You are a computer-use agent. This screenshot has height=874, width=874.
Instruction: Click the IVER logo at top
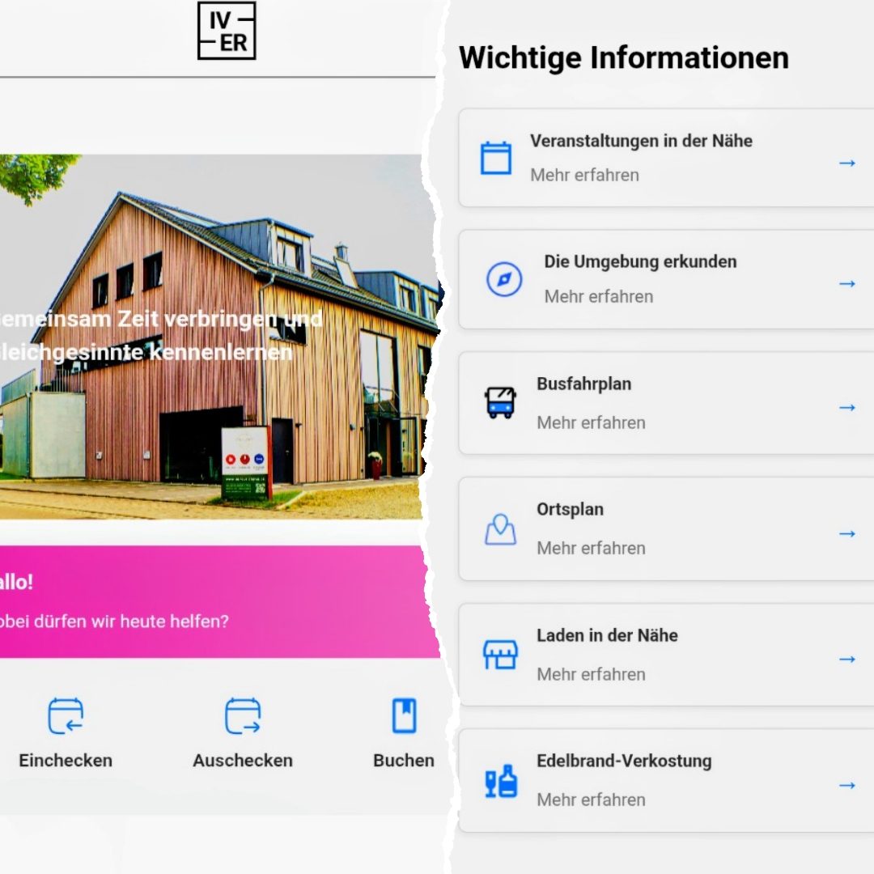pos(227,31)
